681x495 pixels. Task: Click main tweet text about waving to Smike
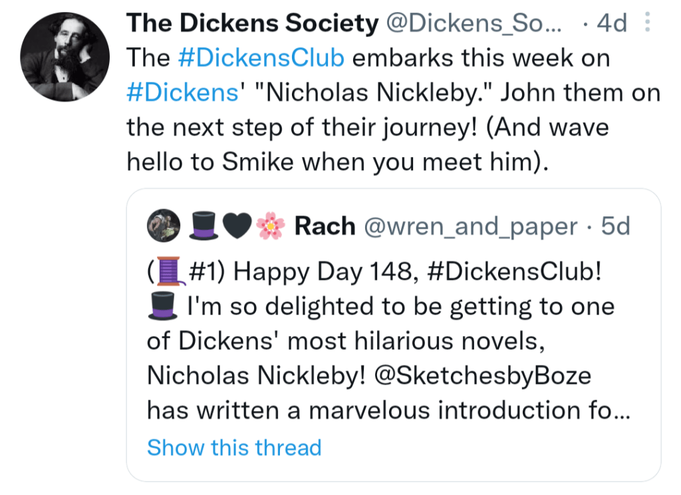click(x=333, y=160)
